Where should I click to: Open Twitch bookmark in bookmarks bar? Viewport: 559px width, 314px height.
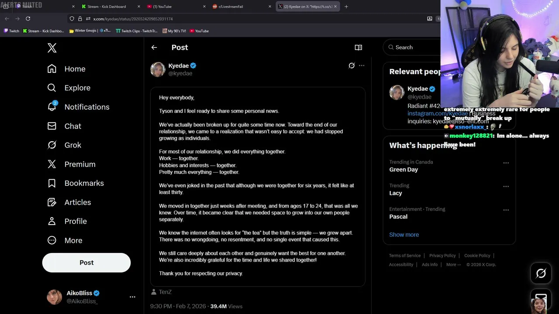tap(11, 31)
